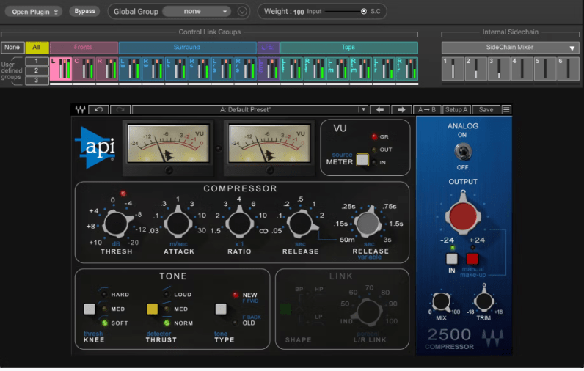Click the Bypass button

84,11
